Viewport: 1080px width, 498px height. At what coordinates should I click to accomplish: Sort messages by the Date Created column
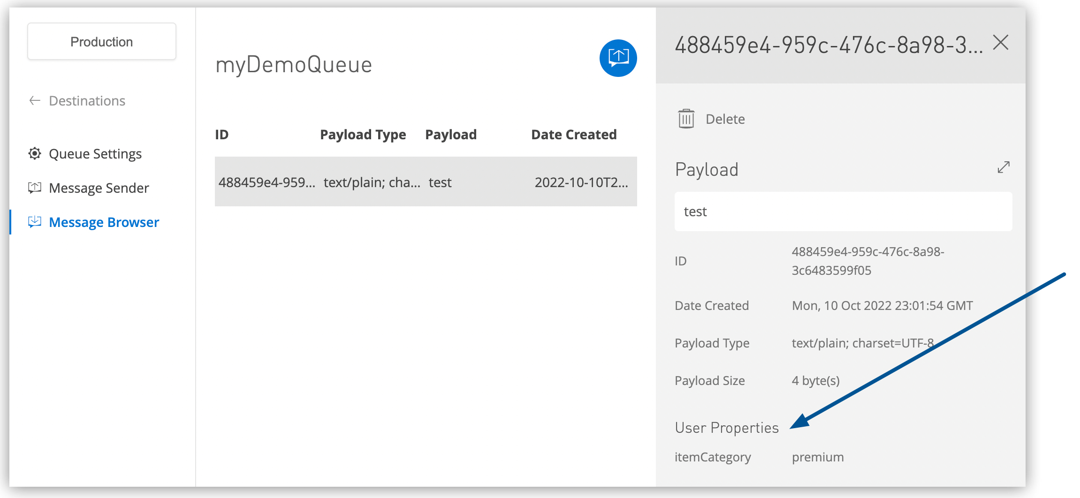pyautogui.click(x=573, y=135)
